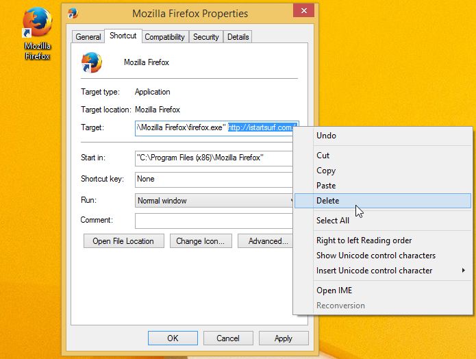Switch to the General tab
This screenshot has height=359, width=476.
[88, 37]
